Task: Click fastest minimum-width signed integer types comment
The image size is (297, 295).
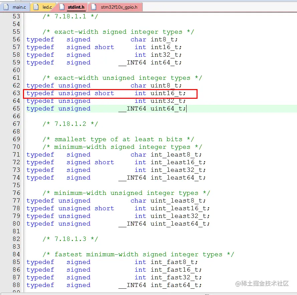Action: tap(138, 254)
